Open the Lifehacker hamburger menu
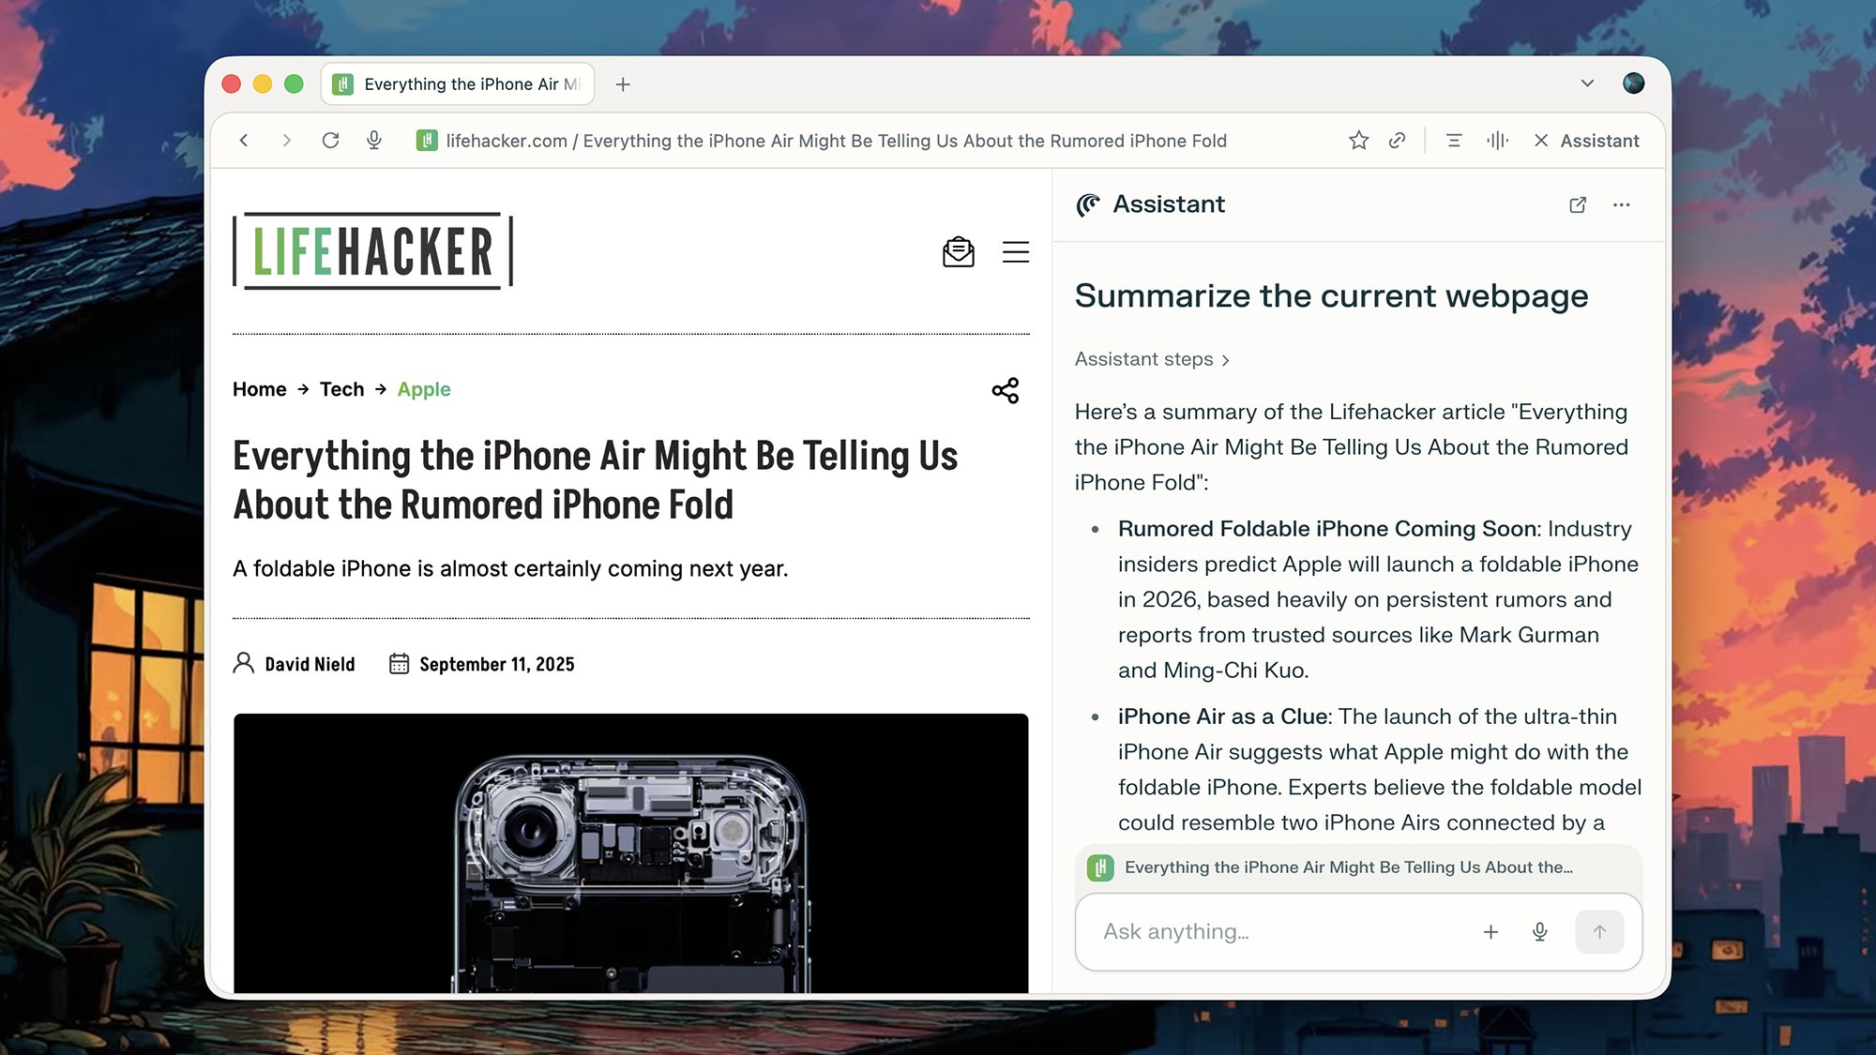1876x1055 pixels. tap(1015, 251)
